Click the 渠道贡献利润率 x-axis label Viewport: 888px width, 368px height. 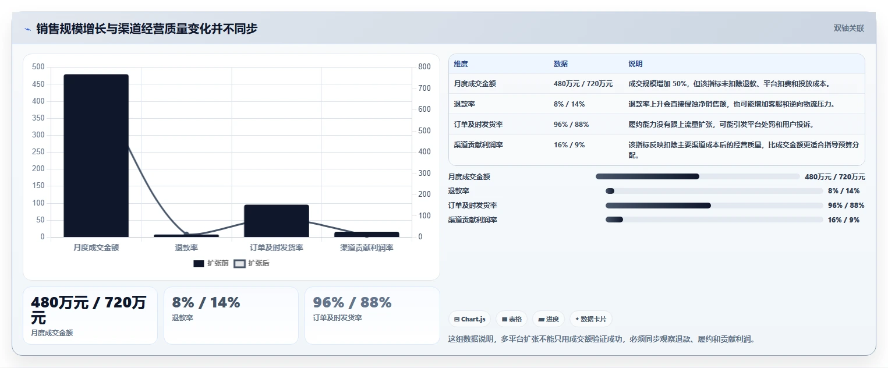pyautogui.click(x=367, y=247)
